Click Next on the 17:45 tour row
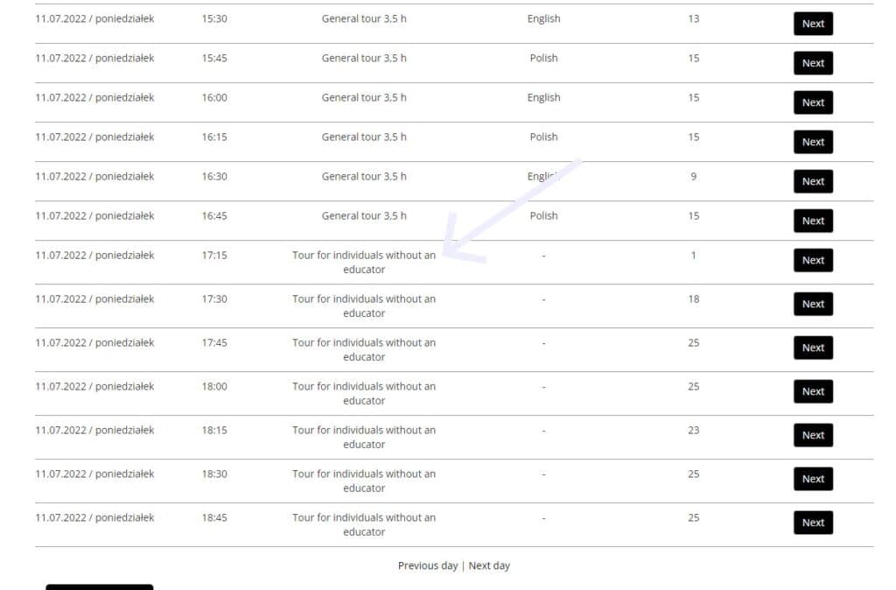 813,348
